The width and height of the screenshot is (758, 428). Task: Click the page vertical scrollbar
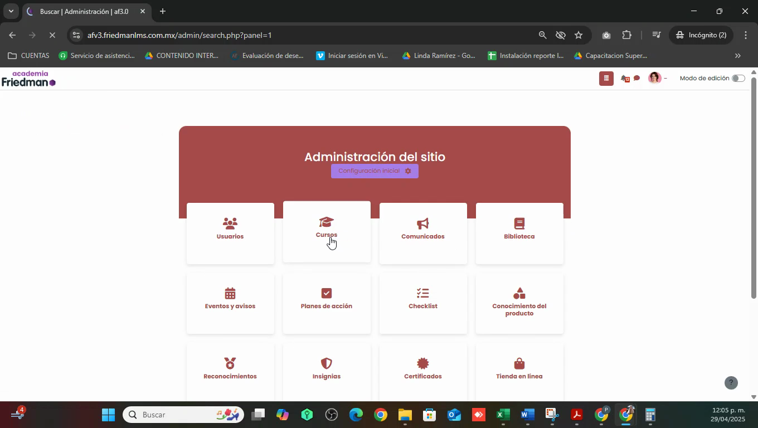click(754, 188)
